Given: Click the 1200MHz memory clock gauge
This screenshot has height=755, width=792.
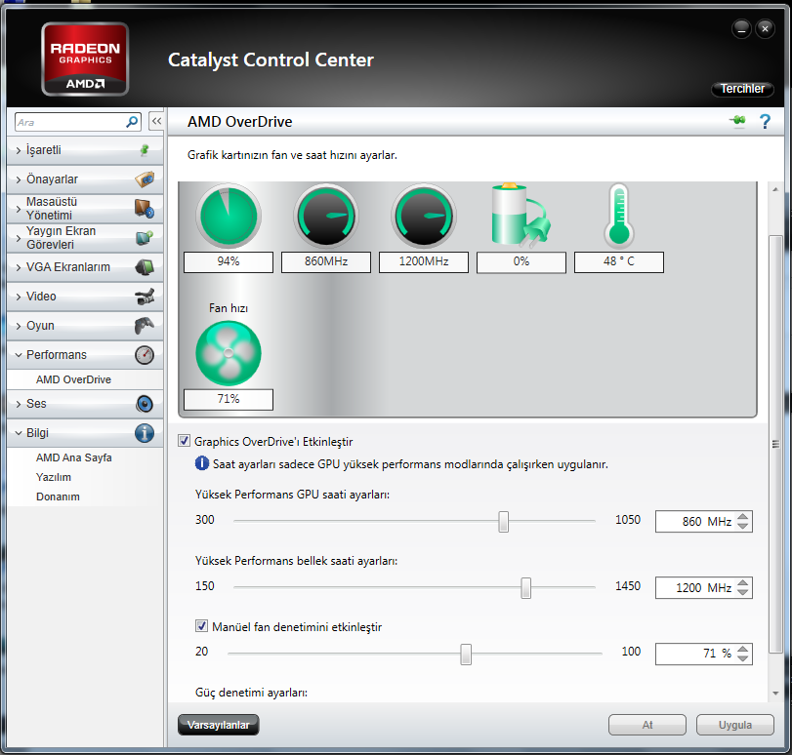Looking at the screenshot, I should (424, 216).
